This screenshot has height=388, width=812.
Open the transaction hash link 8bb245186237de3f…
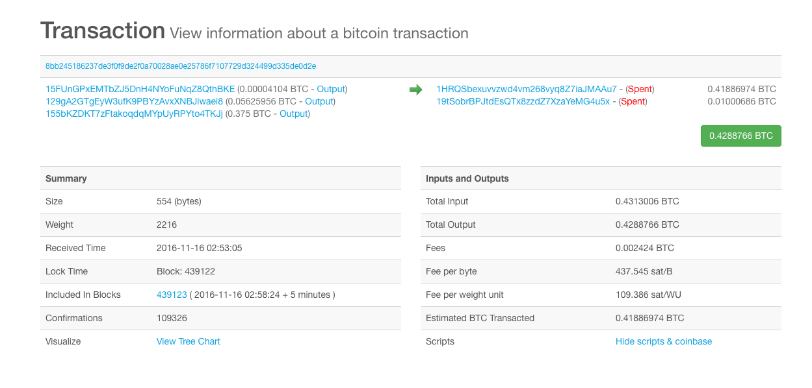181,66
